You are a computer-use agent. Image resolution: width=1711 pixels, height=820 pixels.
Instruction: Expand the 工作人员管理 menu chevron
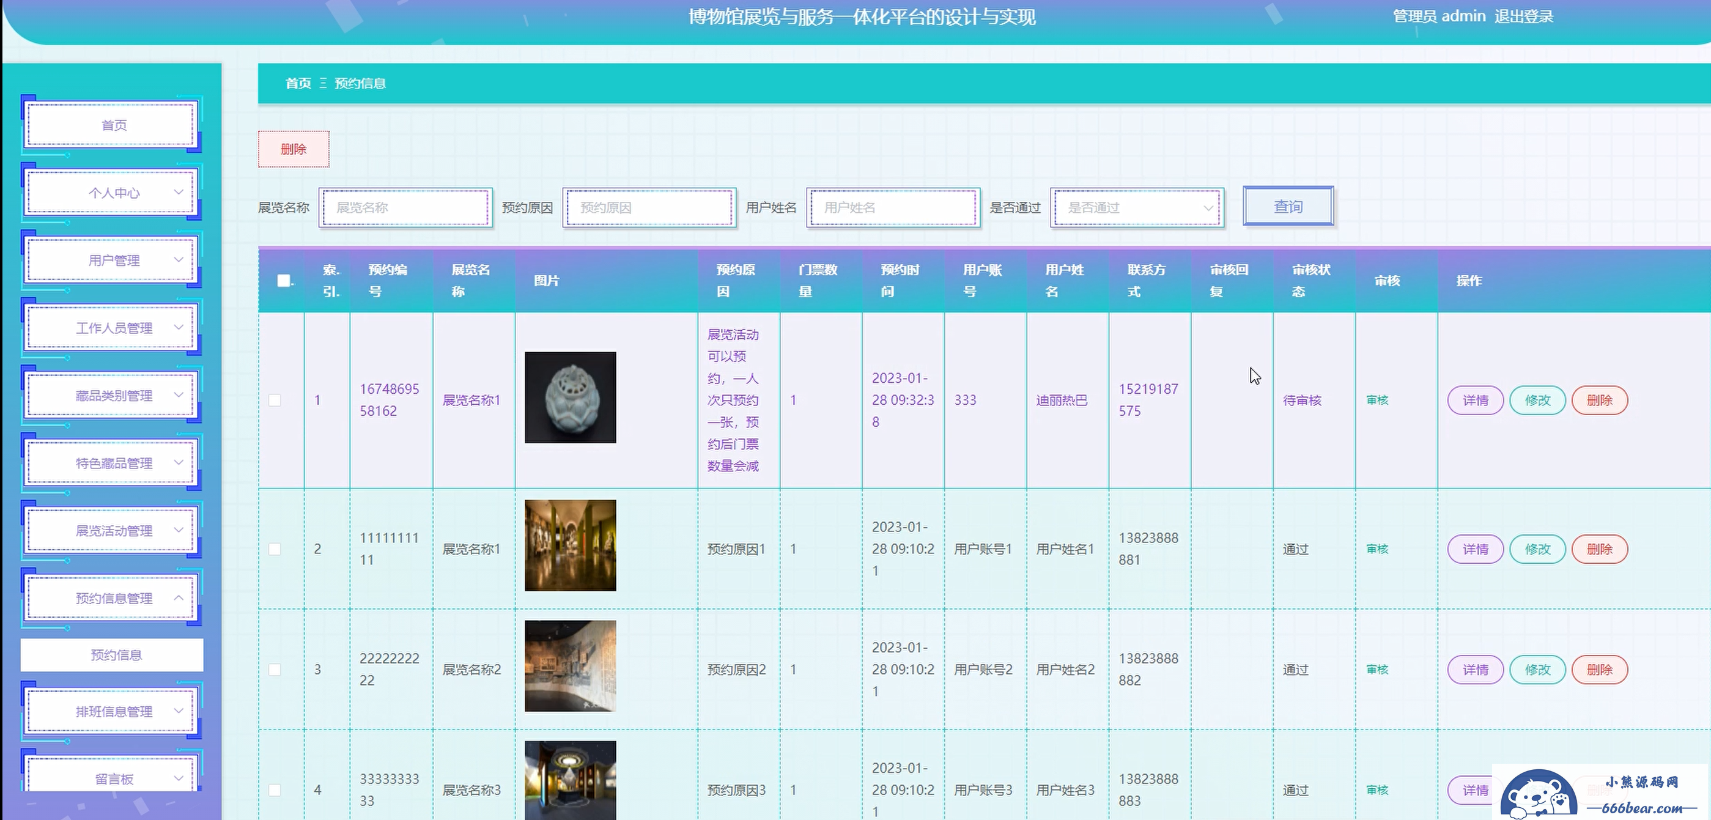pyautogui.click(x=178, y=328)
